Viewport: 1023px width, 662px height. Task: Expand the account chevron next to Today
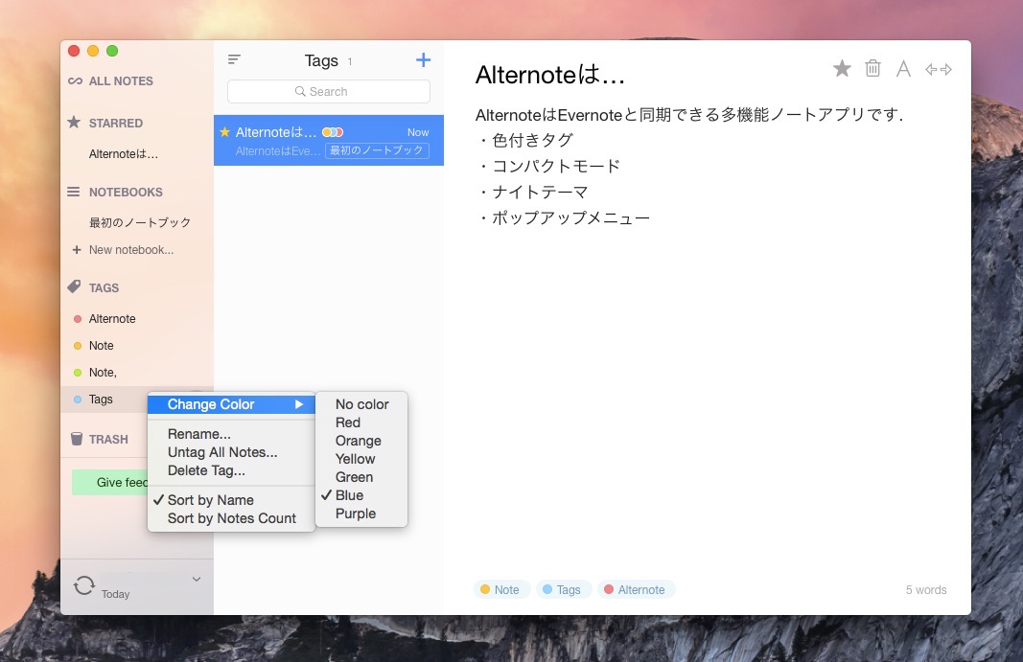[x=197, y=580]
